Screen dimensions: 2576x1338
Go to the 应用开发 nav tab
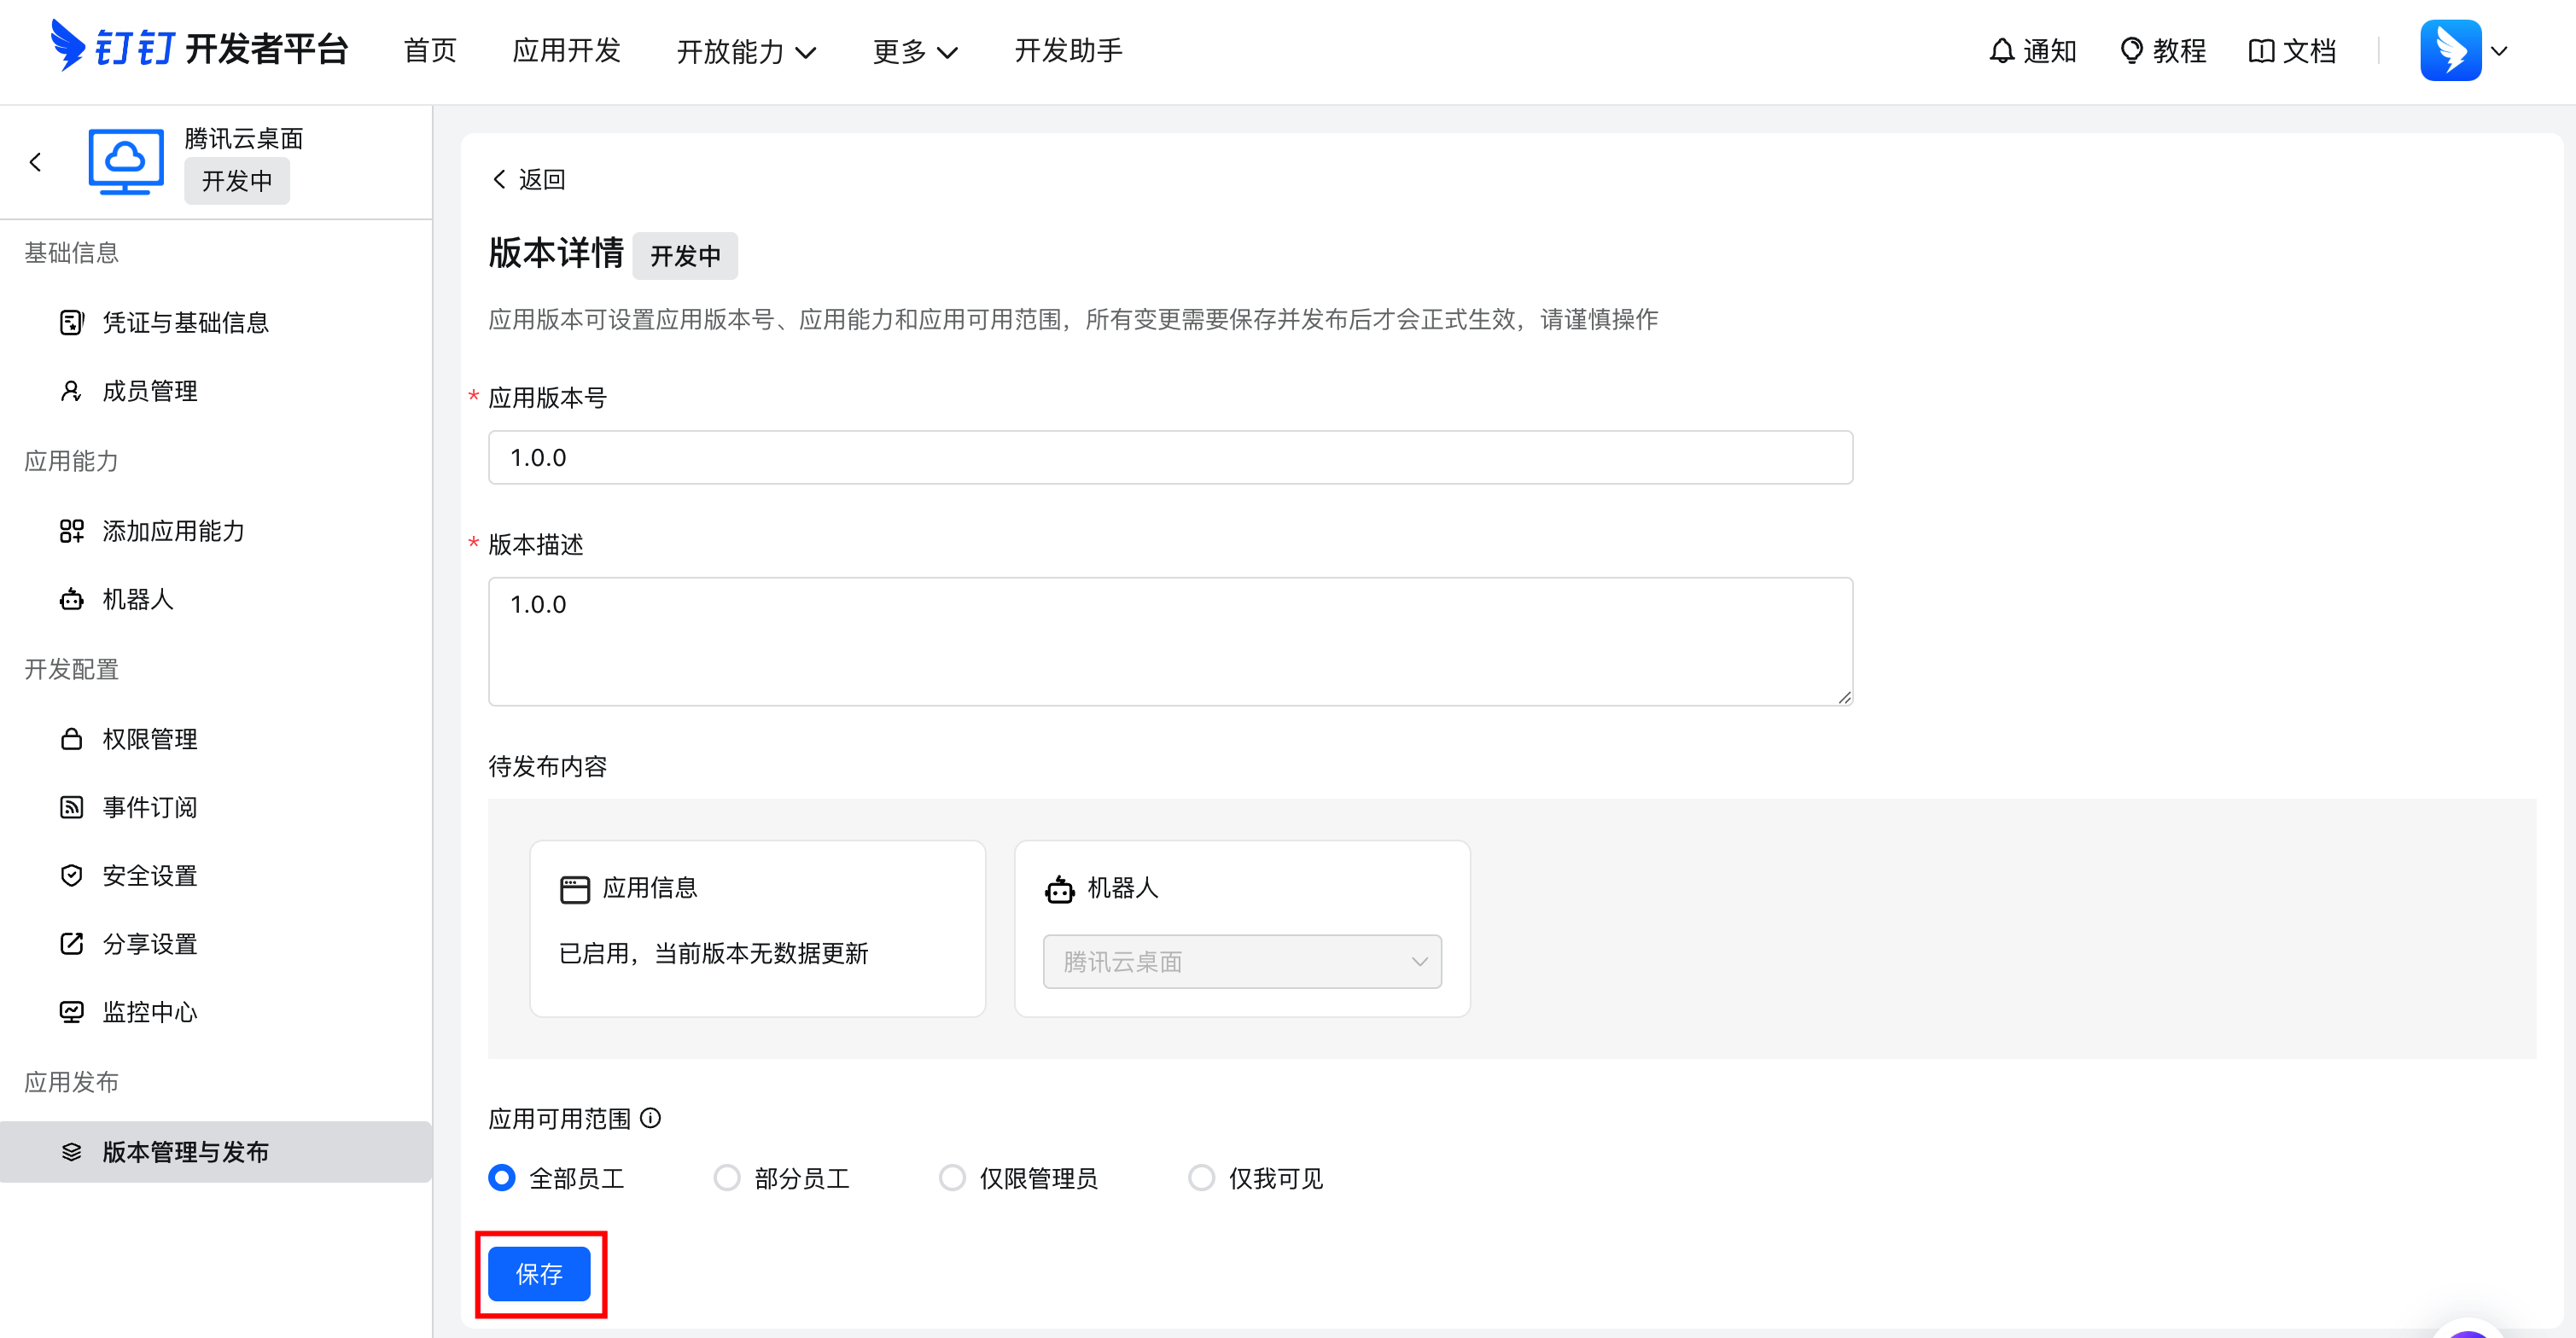coord(566,50)
